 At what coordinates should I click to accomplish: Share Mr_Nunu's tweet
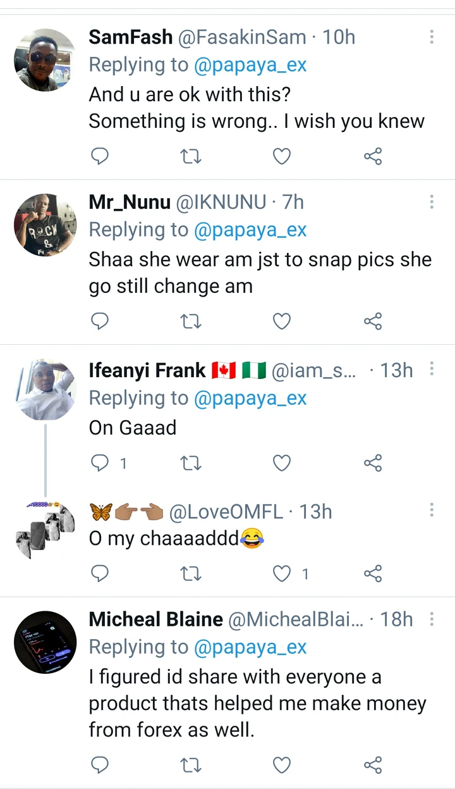tap(373, 321)
